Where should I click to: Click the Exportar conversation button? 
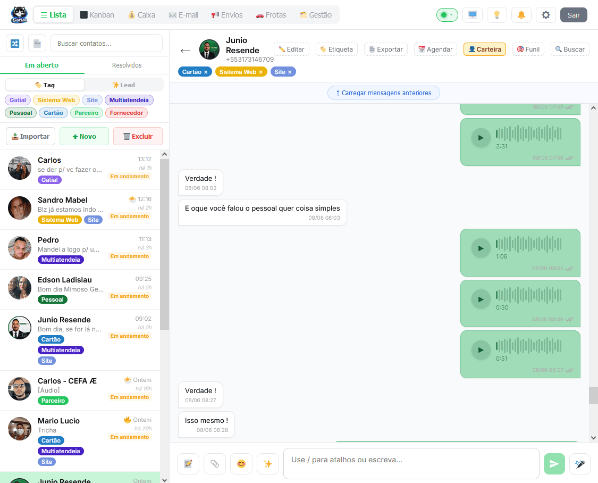click(386, 49)
